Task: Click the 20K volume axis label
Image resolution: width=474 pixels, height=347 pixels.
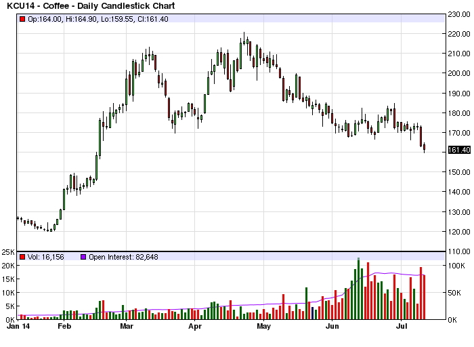Action: [8, 266]
